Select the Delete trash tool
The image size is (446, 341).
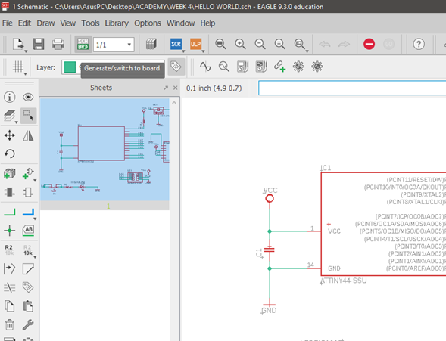(x=9, y=324)
